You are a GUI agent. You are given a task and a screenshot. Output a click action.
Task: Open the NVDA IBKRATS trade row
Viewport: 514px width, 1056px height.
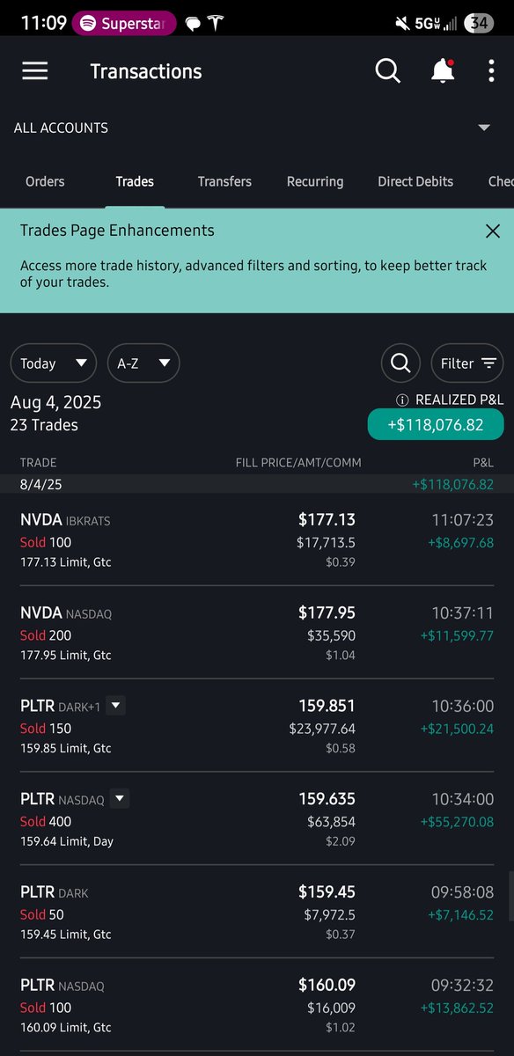(x=257, y=540)
